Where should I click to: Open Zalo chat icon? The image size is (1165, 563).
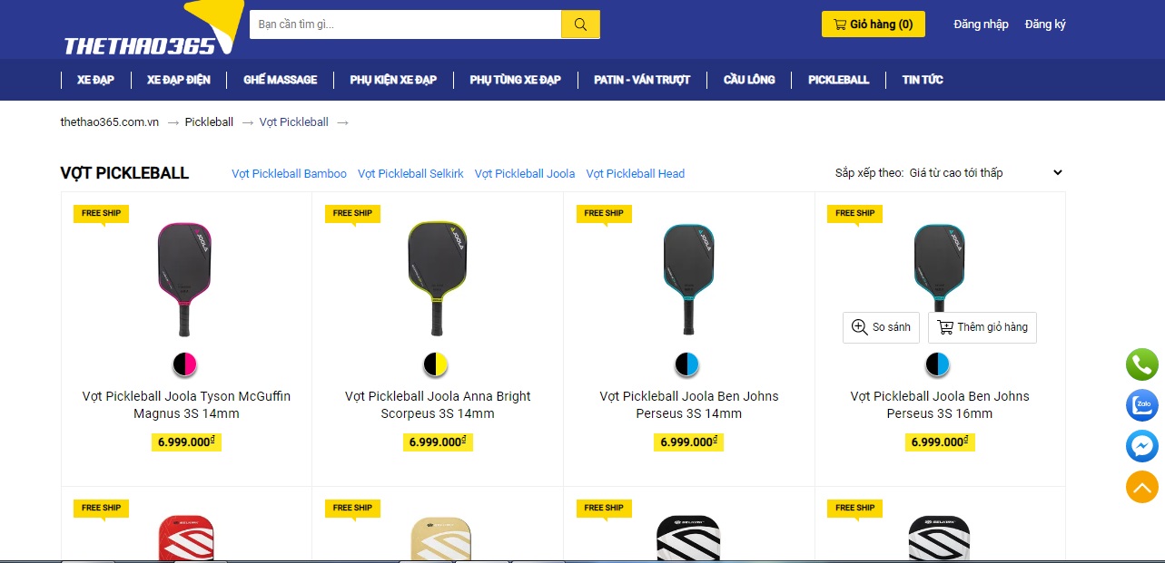1142,405
